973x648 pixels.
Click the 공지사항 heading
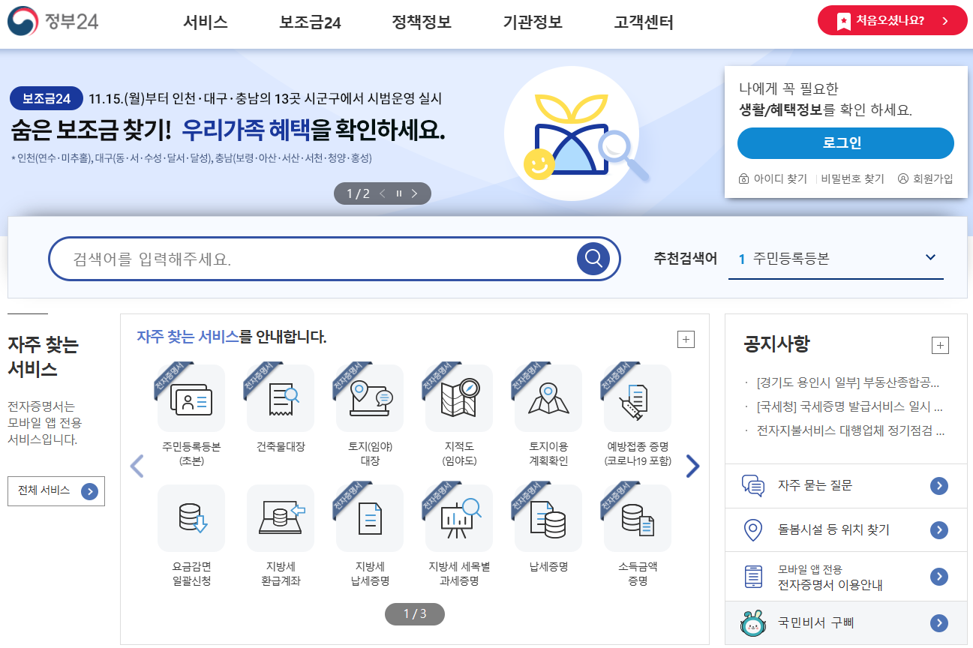point(776,345)
